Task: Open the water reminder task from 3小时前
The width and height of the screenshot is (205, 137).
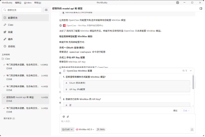Action: 25,77
